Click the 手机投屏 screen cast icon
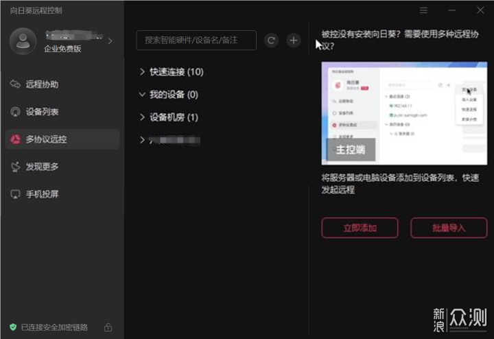Viewport: 494px width, 339px height. pyautogui.click(x=15, y=194)
